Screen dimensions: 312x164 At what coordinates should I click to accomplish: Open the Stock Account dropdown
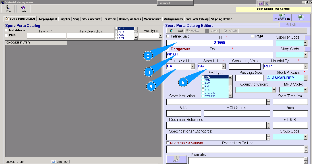[305, 78]
